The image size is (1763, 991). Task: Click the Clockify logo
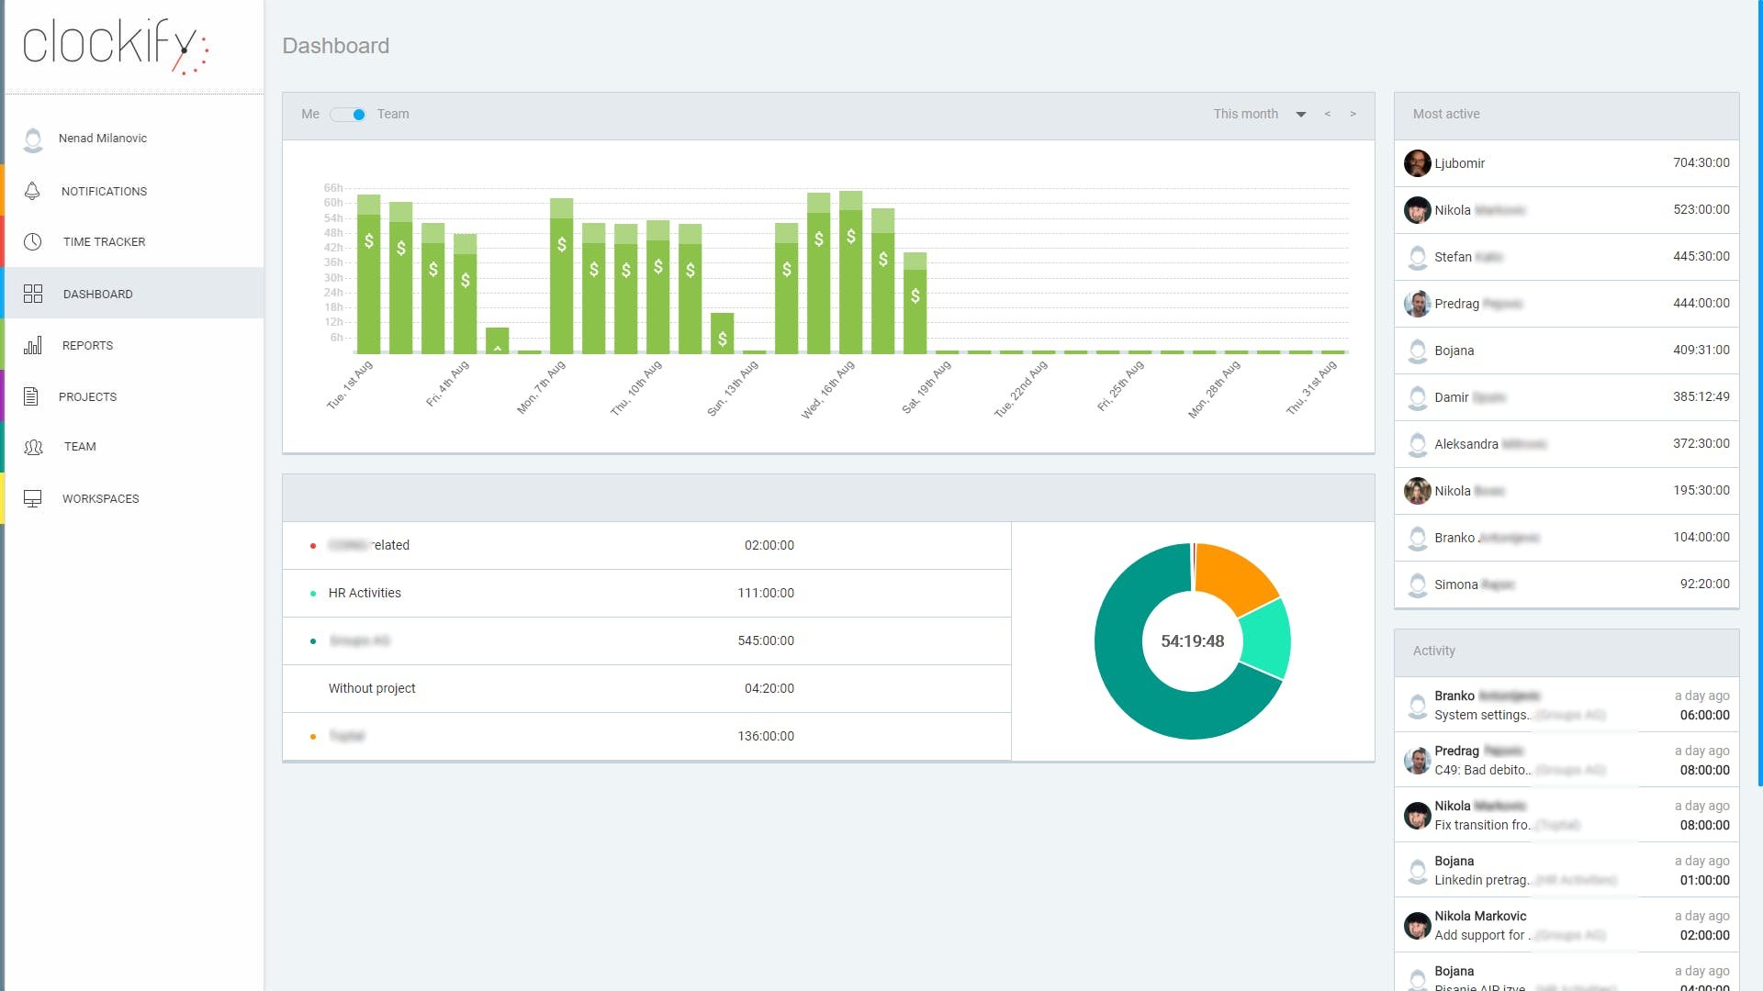(x=116, y=46)
